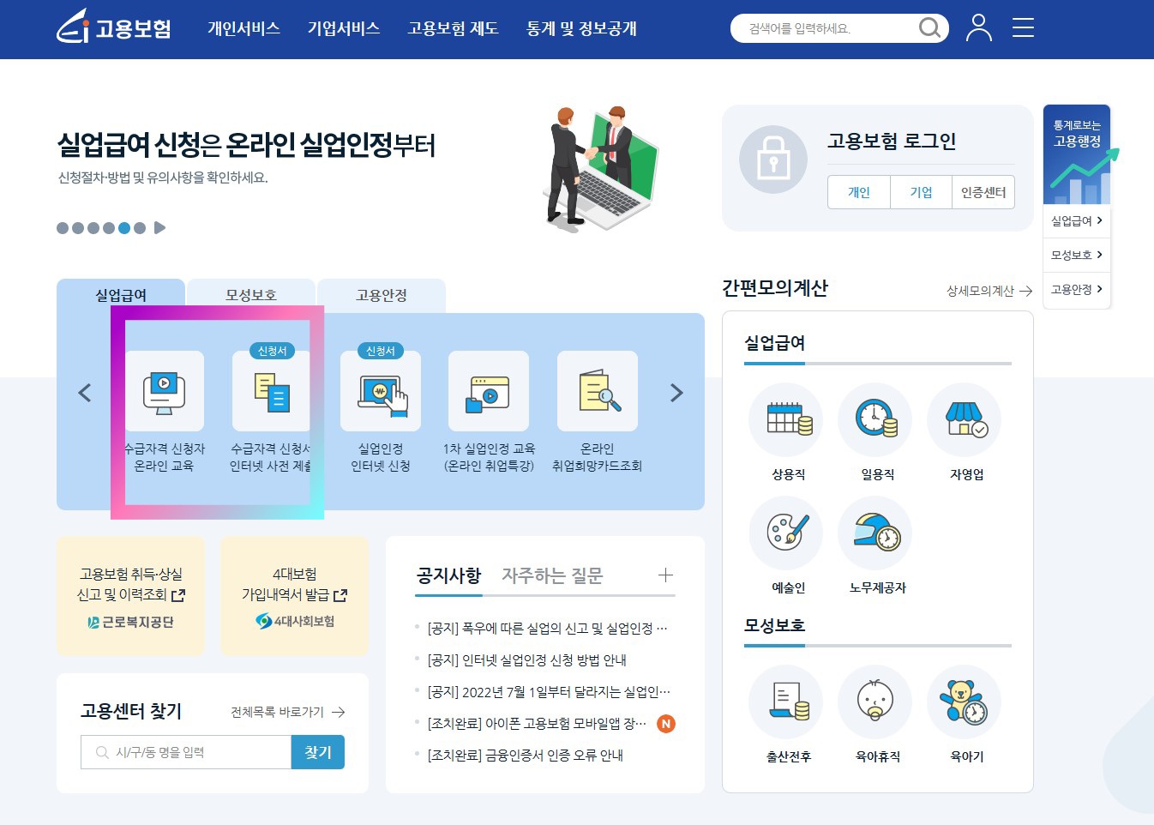Open 고용보험 취득·상실 신고 및 이력조회 card

click(130, 596)
